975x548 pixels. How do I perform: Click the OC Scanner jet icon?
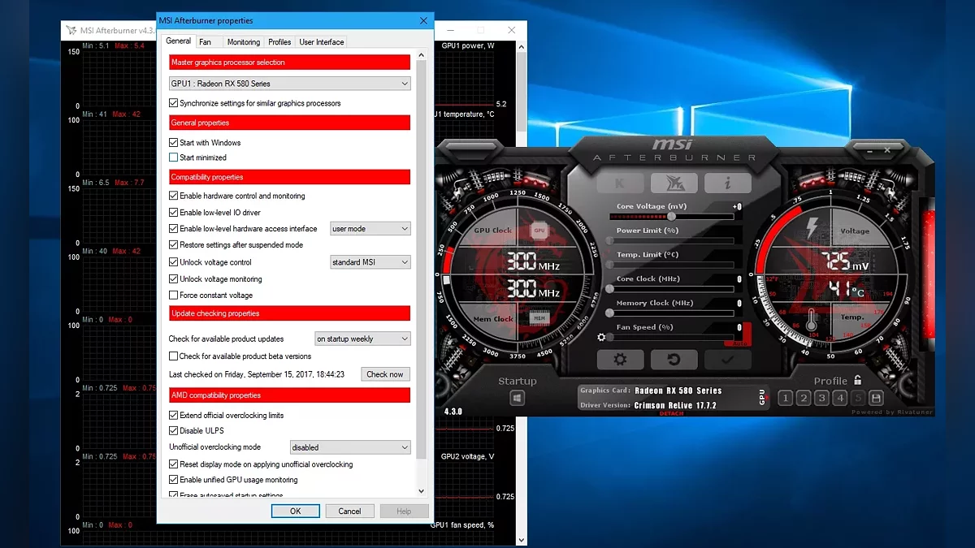[x=674, y=183]
